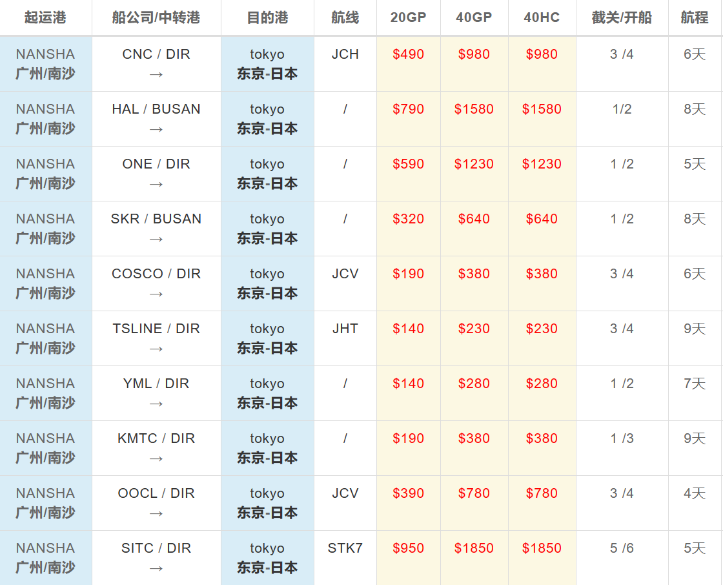This screenshot has width=723, height=585.
Task: Click the arrow beneath COSCO / DIR
Action: [x=156, y=294]
